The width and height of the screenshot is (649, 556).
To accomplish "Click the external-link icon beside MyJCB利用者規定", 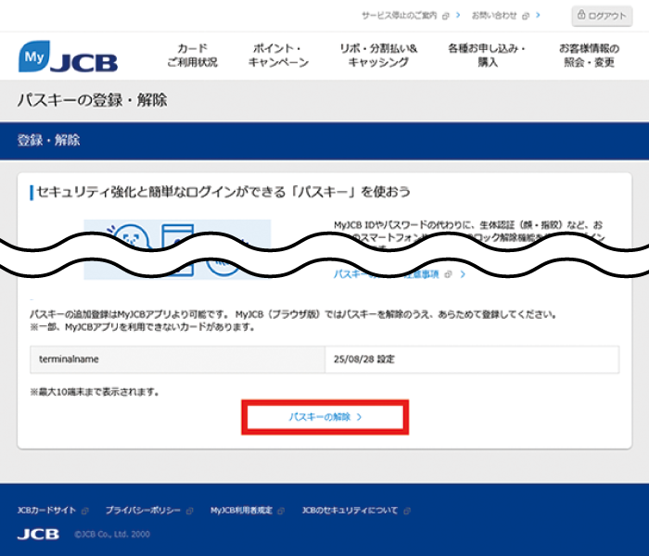I will point(281,511).
